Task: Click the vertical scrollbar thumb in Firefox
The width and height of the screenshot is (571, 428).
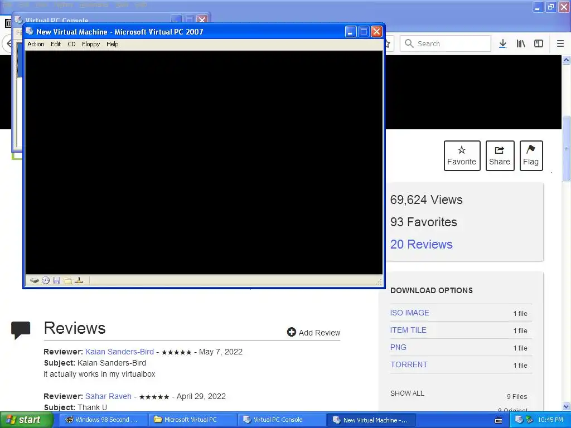Action: click(567, 148)
